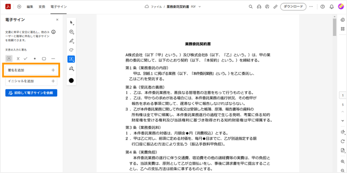Open the black color swatch

pos(71,80)
